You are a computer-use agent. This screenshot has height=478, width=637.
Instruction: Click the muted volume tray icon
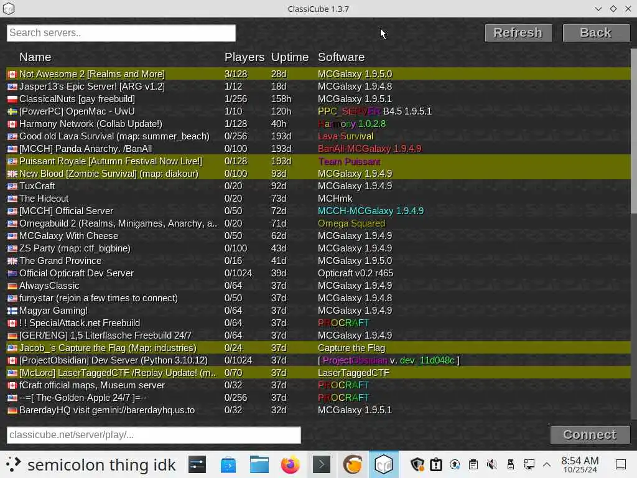click(x=492, y=464)
